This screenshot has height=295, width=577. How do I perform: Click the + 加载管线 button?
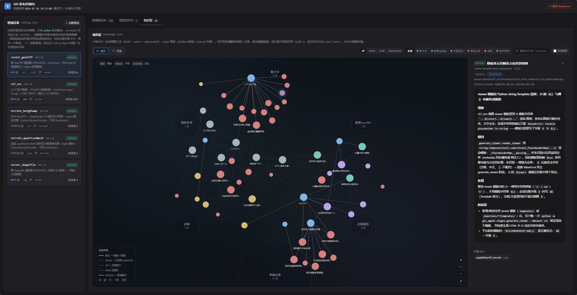point(72,23)
